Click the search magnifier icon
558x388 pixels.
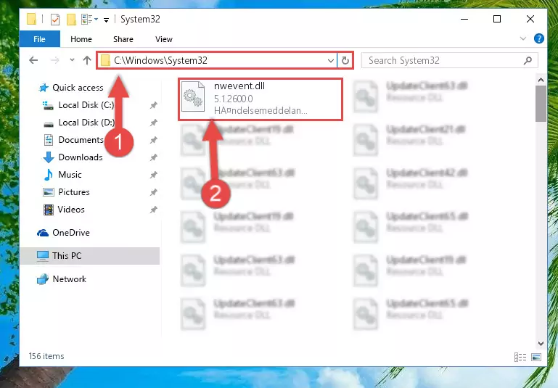[x=528, y=60]
